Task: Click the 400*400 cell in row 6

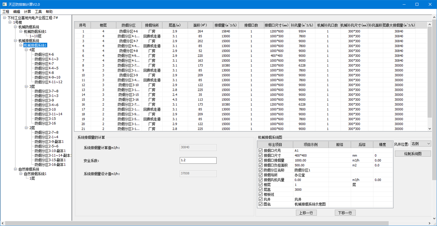Action: [x=277, y=56]
